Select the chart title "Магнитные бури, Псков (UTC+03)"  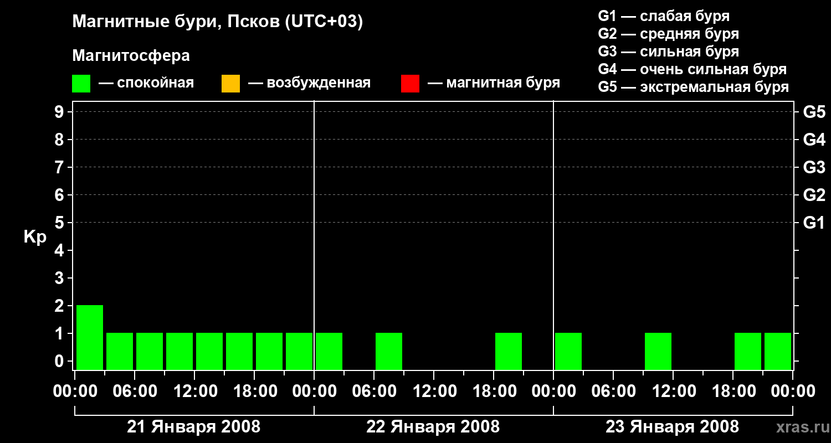(x=218, y=22)
